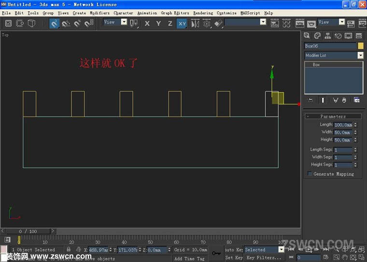Enable the Generate Mapping checkbox
The height and width of the screenshot is (262, 367).
pos(310,174)
